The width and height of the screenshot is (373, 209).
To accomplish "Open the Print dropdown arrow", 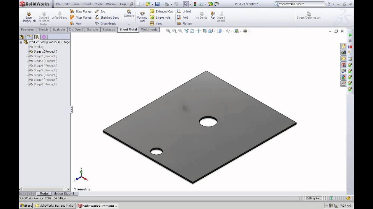I will point(171,4).
